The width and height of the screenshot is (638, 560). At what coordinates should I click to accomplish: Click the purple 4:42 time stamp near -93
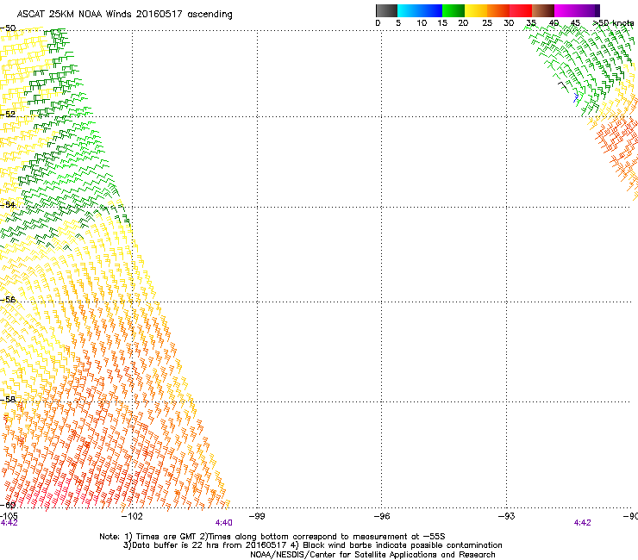pyautogui.click(x=582, y=523)
